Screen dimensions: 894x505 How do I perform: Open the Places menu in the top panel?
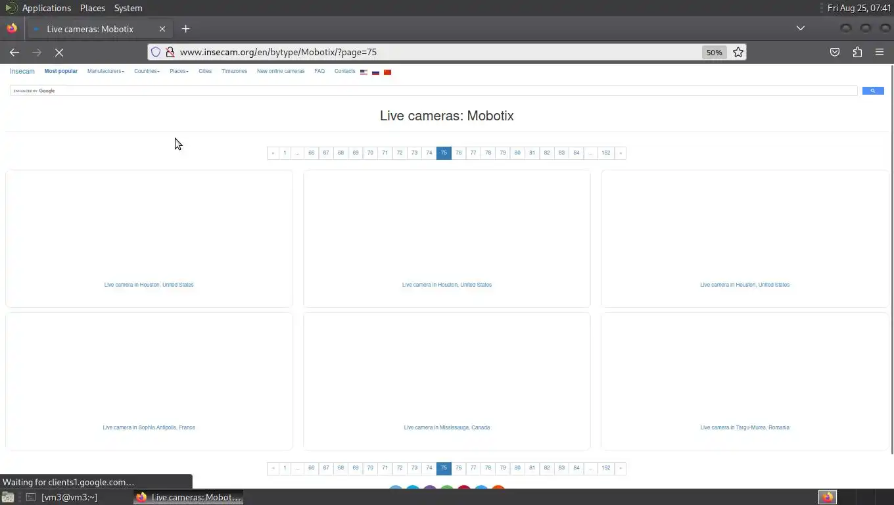(x=92, y=8)
